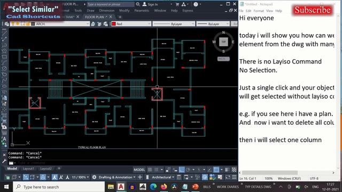342x192 pixels.
Task: Open Drafting & Annotation workspace dropdown
Action: 116,177
